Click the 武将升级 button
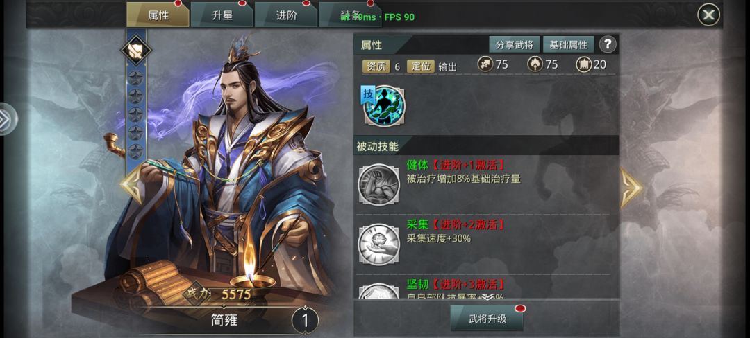 click(x=487, y=319)
